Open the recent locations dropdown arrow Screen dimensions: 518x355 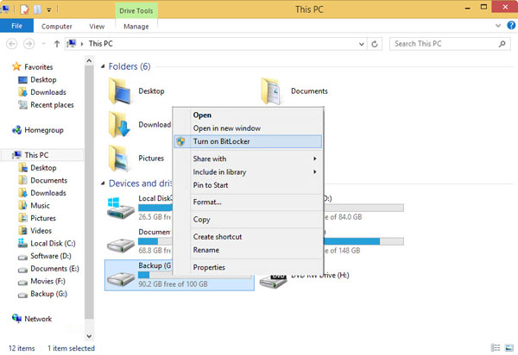click(43, 44)
